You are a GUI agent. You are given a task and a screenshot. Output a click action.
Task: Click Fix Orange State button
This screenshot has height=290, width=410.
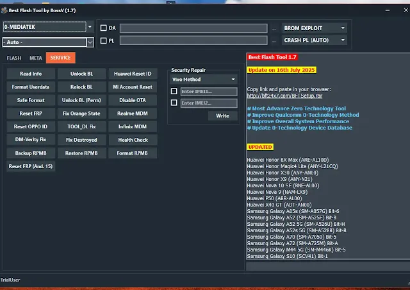[x=81, y=114]
